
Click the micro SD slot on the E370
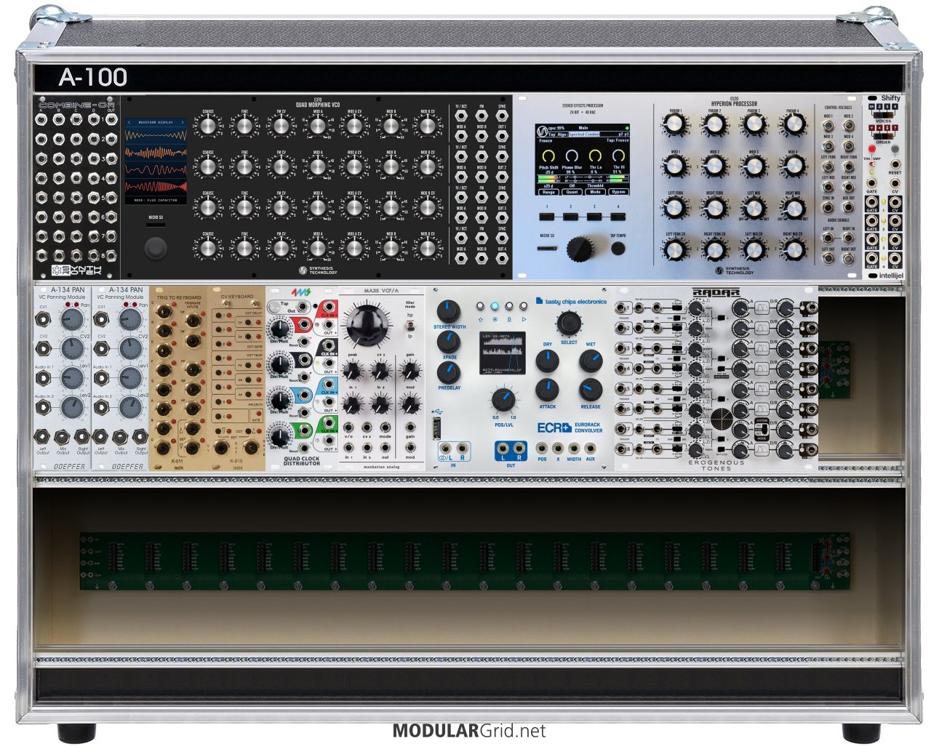155,226
